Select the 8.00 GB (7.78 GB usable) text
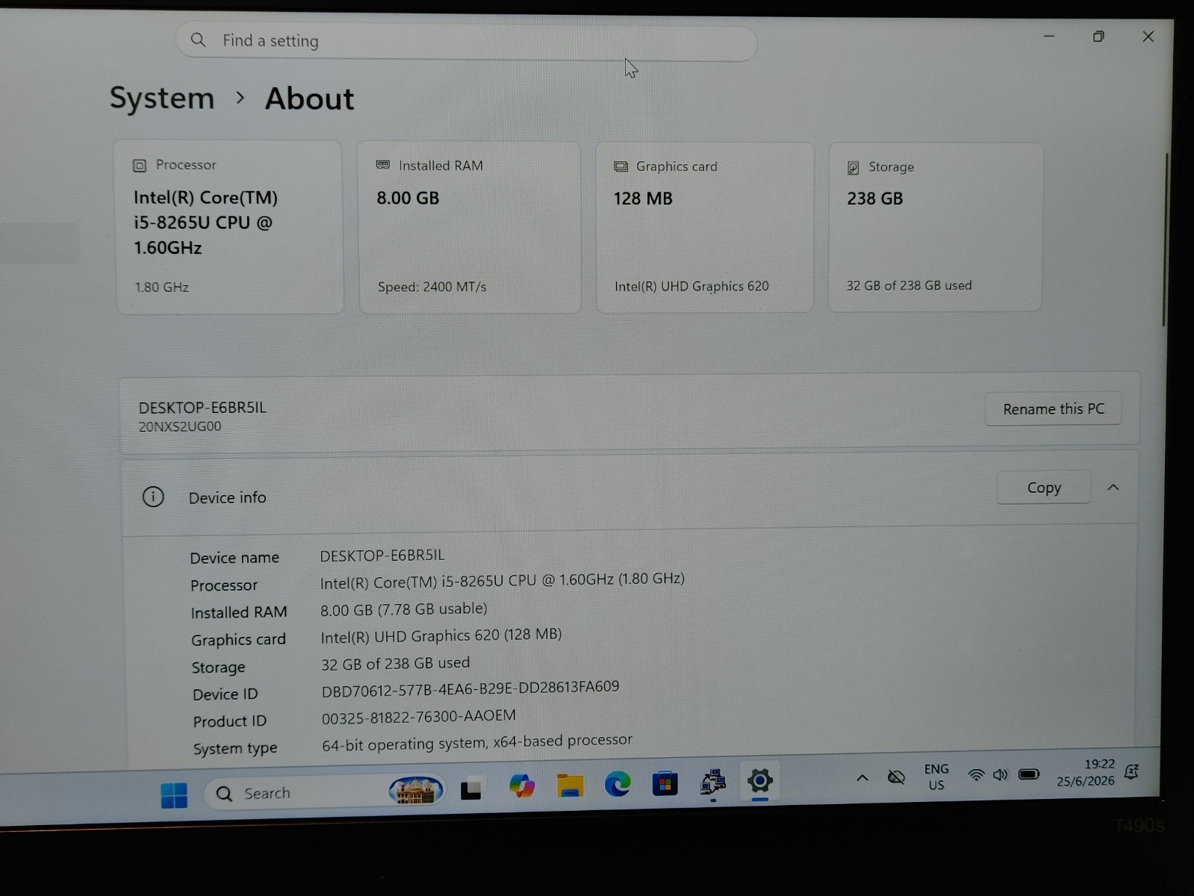 [x=403, y=609]
